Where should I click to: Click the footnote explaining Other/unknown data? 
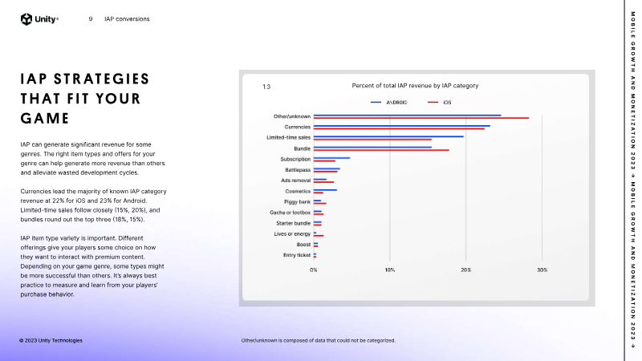318,340
